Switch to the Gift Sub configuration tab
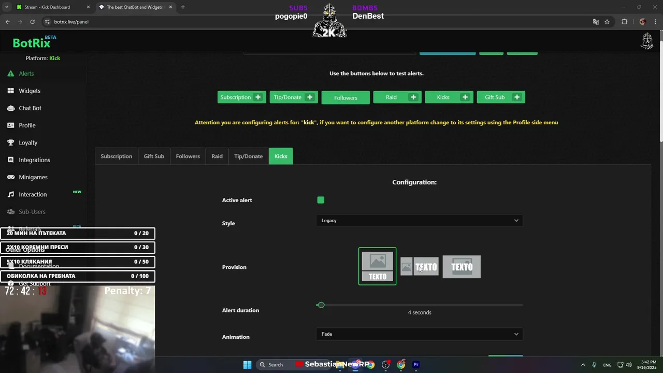This screenshot has height=373, width=663. [154, 156]
